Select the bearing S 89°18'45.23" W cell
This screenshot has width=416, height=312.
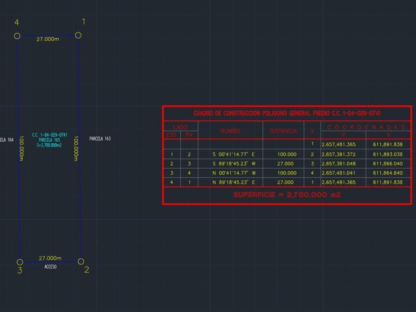234,163
